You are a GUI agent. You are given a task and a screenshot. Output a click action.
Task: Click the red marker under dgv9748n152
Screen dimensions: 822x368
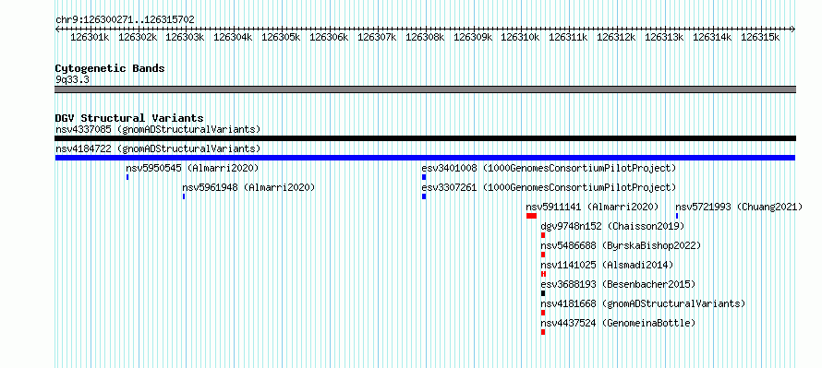pos(543,235)
